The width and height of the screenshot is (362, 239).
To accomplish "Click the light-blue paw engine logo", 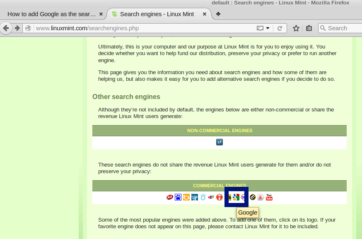I will tap(203, 197).
